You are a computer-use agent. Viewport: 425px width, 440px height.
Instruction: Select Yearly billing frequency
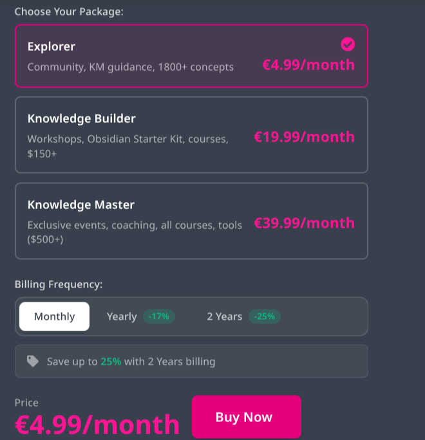(122, 316)
